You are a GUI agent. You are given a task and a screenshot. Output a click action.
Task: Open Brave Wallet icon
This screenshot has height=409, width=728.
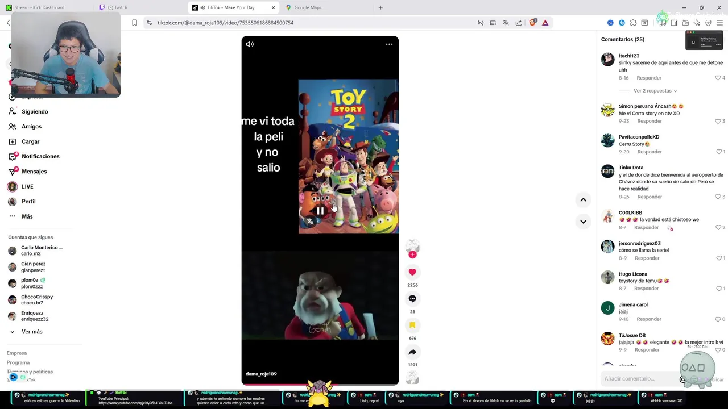685,23
